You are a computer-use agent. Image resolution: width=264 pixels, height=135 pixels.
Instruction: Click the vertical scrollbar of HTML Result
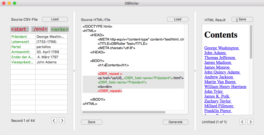click(251, 42)
